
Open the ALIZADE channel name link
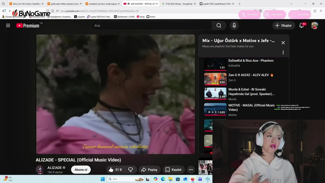(x=55, y=168)
